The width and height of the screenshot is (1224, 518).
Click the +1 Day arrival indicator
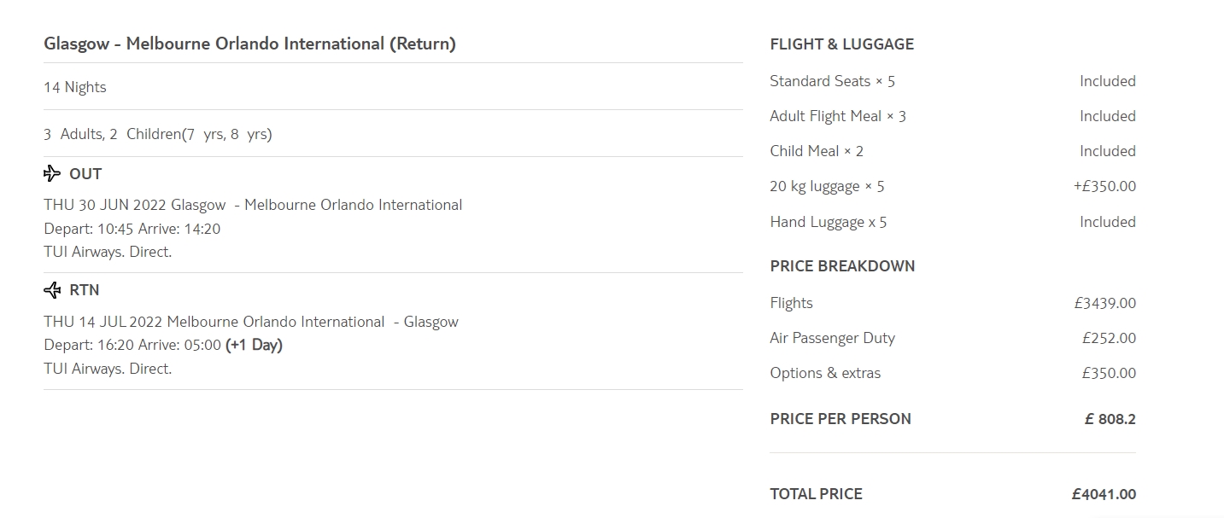click(x=254, y=345)
